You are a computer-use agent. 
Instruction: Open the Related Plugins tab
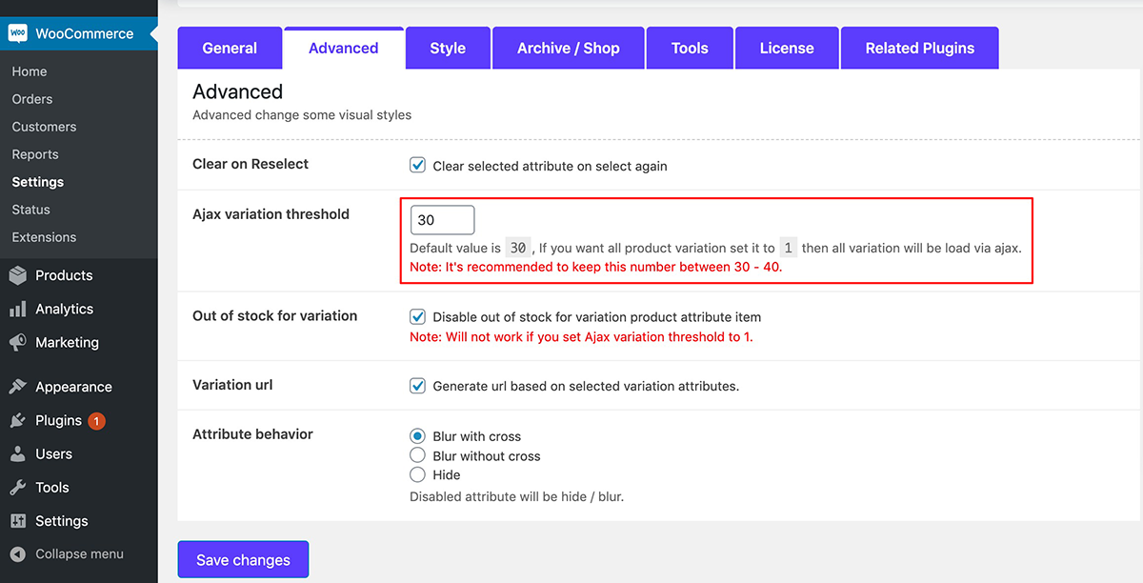(x=920, y=48)
